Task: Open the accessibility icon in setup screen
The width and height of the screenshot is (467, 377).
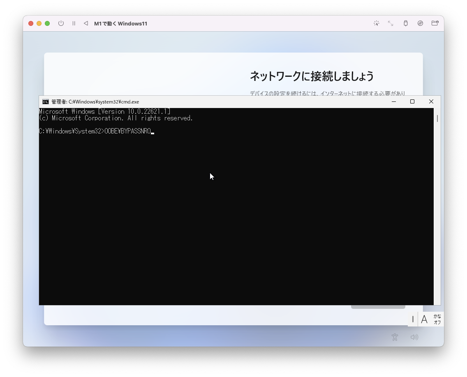Action: coord(395,337)
